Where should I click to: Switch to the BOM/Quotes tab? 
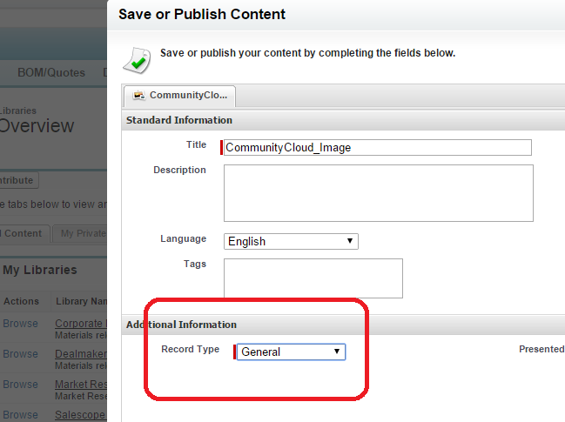51,72
